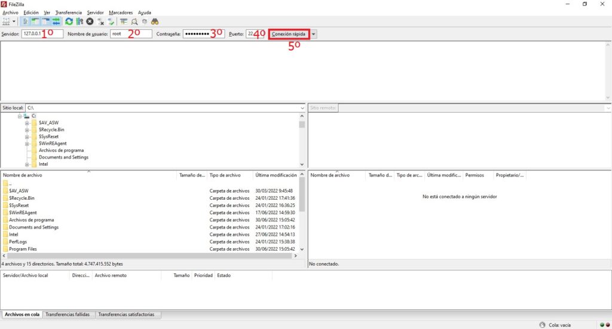The width and height of the screenshot is (612, 329).
Task: Open the Site Manager dropdown arrow
Action: 14,22
